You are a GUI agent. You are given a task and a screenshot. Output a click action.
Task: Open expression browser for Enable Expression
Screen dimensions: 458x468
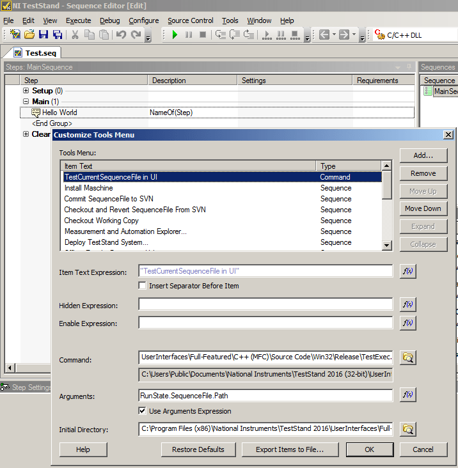click(408, 323)
